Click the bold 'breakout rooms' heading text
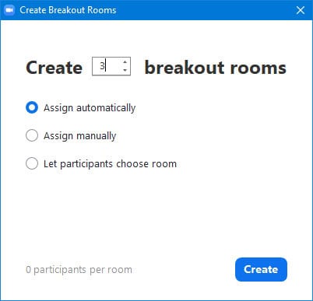 pyautogui.click(x=216, y=68)
